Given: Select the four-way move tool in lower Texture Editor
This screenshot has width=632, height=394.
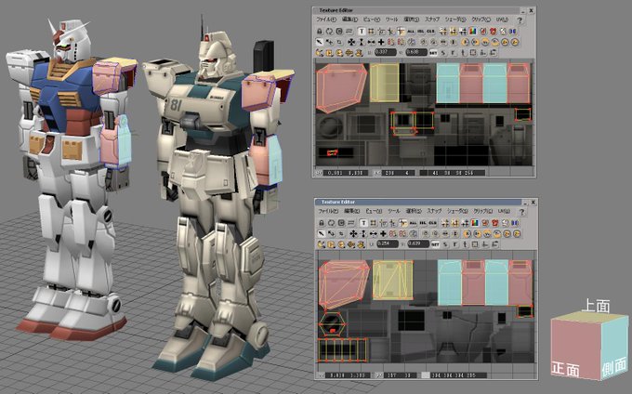Looking at the screenshot, I should point(353,233).
